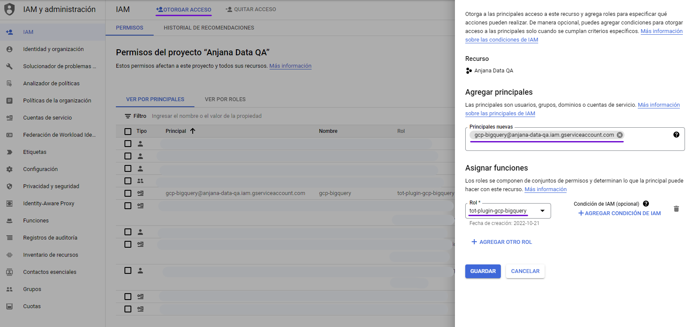Select the first row checkbox in the table
This screenshot has width=697, height=327.
128,144
